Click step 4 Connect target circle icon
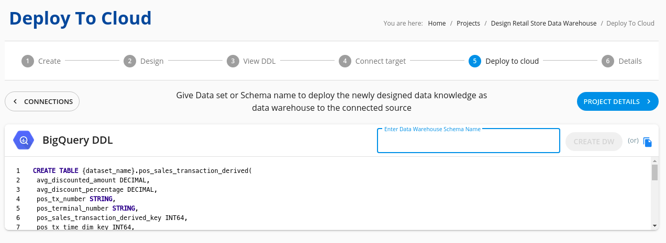 tap(345, 61)
